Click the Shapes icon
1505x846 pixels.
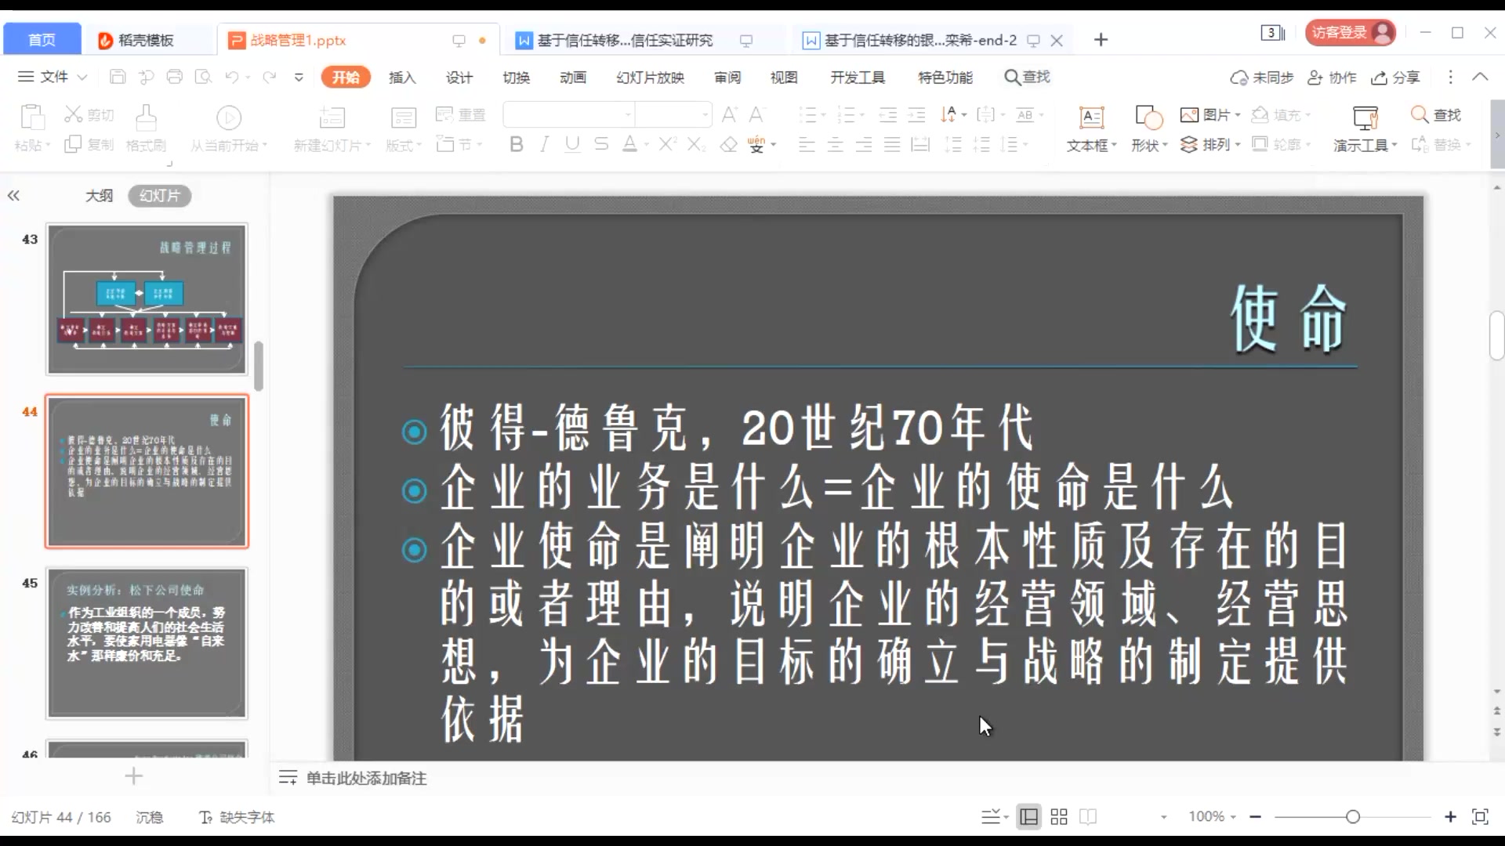pos(1148,117)
